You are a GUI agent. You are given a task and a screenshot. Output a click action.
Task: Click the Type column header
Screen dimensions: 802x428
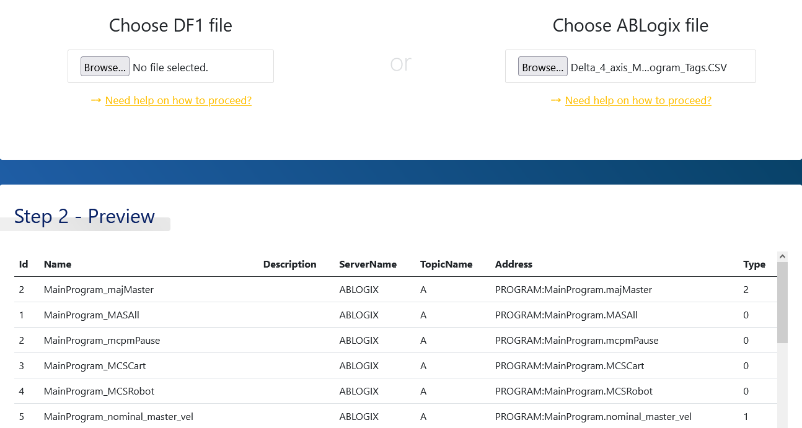(x=754, y=264)
